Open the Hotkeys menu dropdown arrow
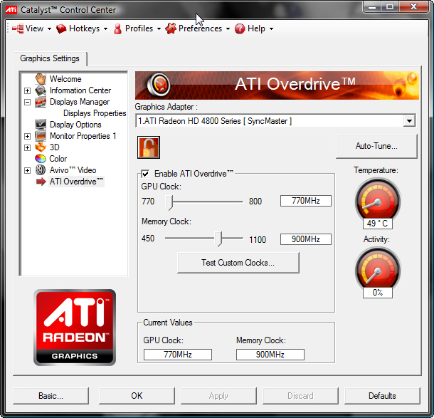Viewport: 434px width, 418px height. point(105,28)
